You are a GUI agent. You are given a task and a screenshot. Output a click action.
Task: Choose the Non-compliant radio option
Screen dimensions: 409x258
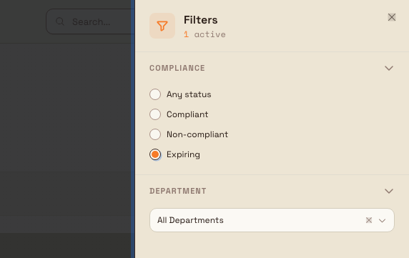click(x=155, y=134)
